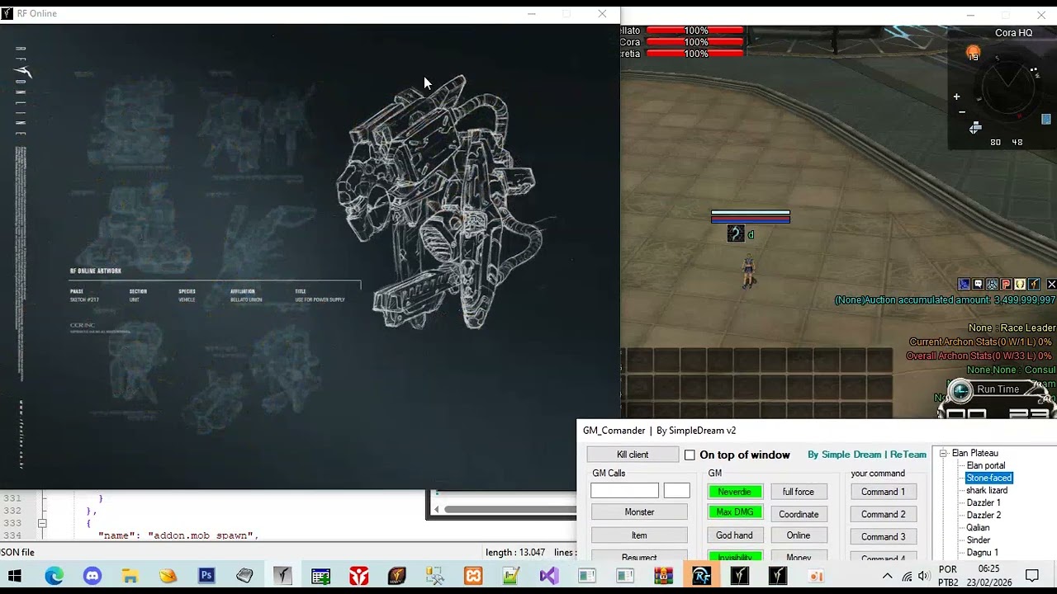
Task: Select Dazzler 2 in the tree
Action: [984, 515]
